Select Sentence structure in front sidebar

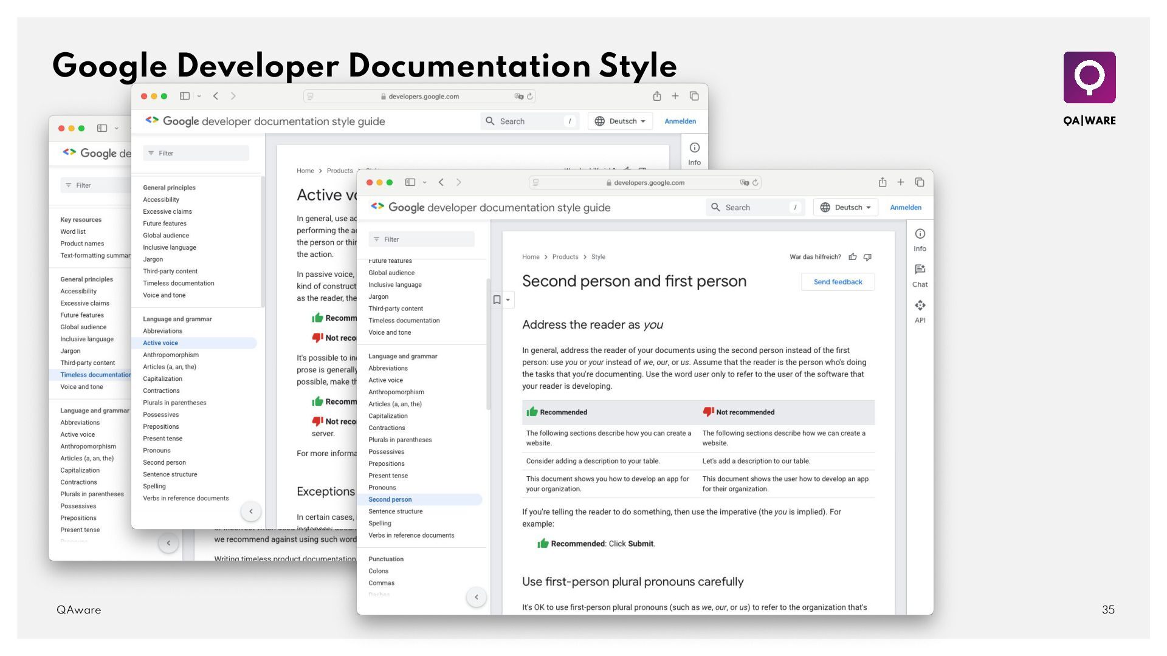click(395, 511)
